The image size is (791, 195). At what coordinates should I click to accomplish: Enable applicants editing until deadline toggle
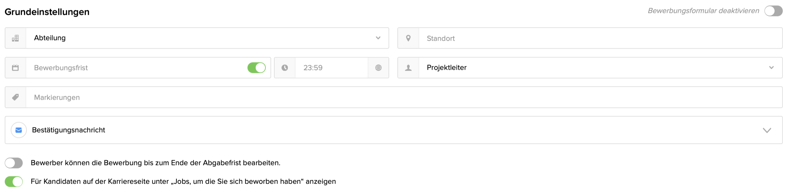pos(14,163)
